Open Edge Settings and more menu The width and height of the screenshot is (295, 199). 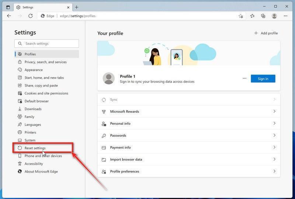pos(285,16)
